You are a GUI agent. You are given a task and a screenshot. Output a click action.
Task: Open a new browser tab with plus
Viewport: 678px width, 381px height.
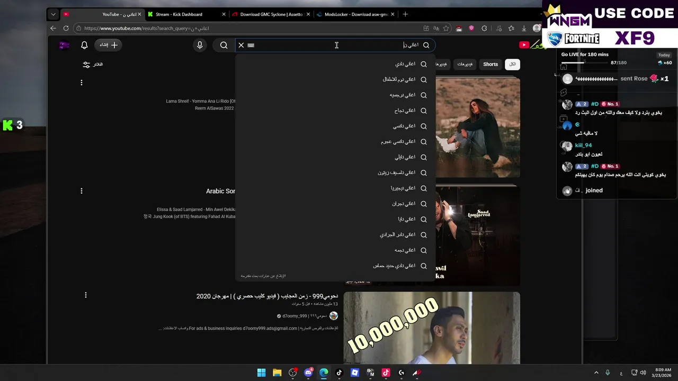[x=405, y=14]
